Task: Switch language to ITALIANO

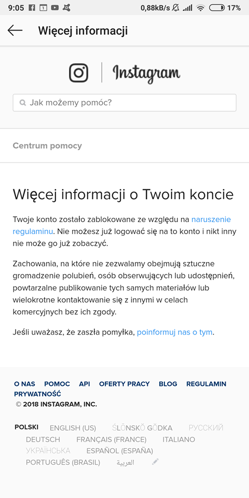Action: (179, 439)
